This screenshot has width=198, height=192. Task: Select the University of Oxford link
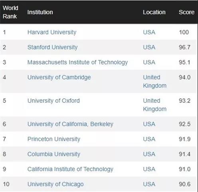click(x=53, y=101)
